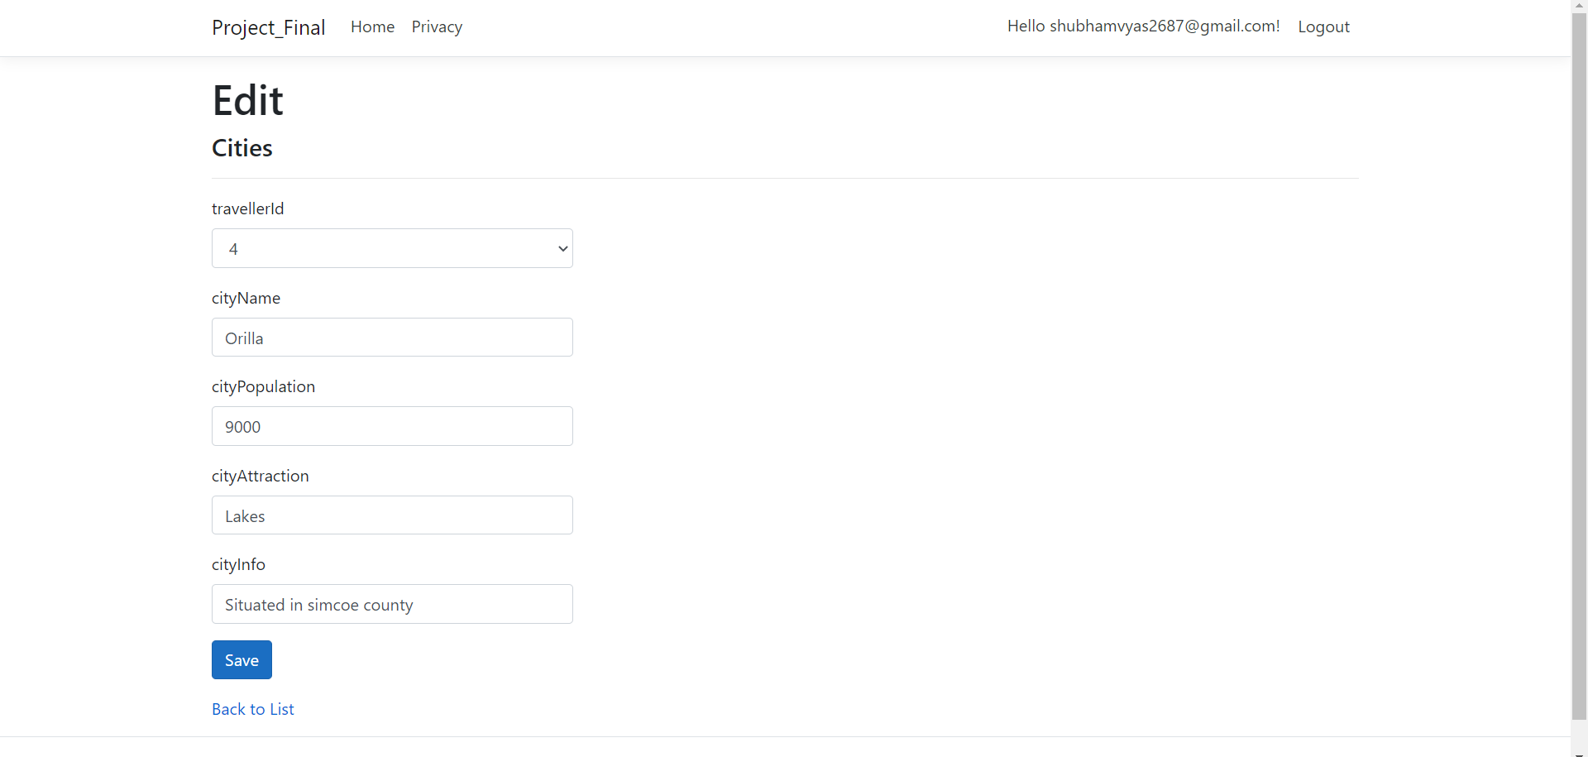This screenshot has height=757, width=1588.
Task: Save the city edits
Action: pyautogui.click(x=242, y=660)
